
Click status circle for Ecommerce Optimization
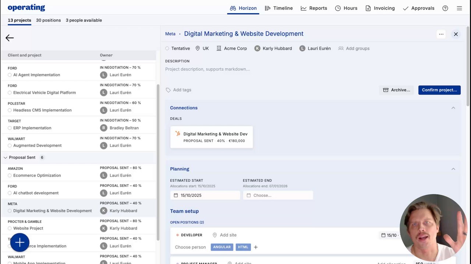[x=10, y=175]
